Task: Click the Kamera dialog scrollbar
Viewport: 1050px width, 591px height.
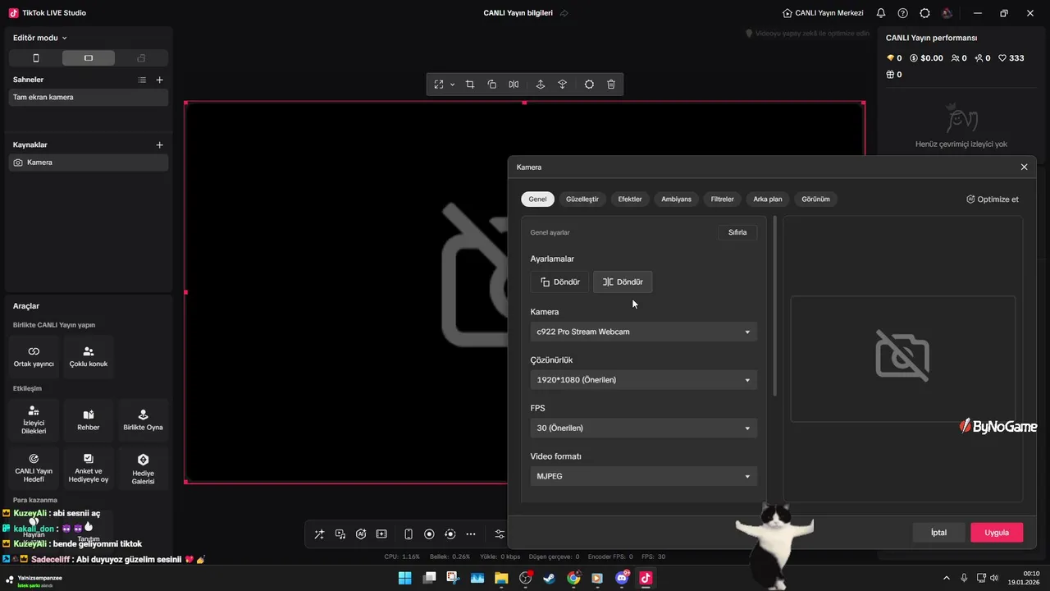Action: 775,306
